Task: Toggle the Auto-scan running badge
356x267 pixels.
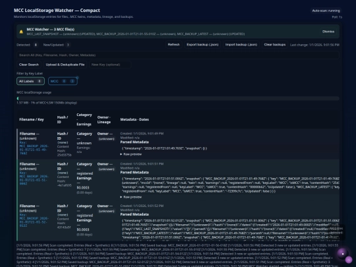Action: [326, 11]
